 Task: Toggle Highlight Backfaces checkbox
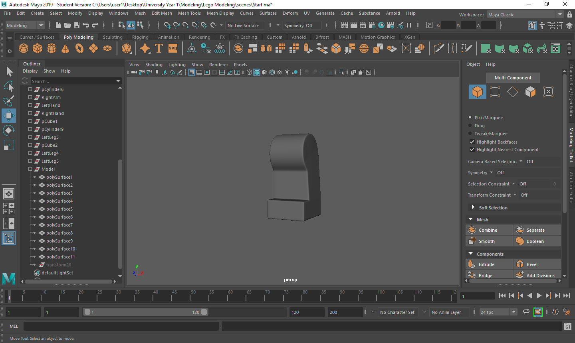tap(472, 142)
